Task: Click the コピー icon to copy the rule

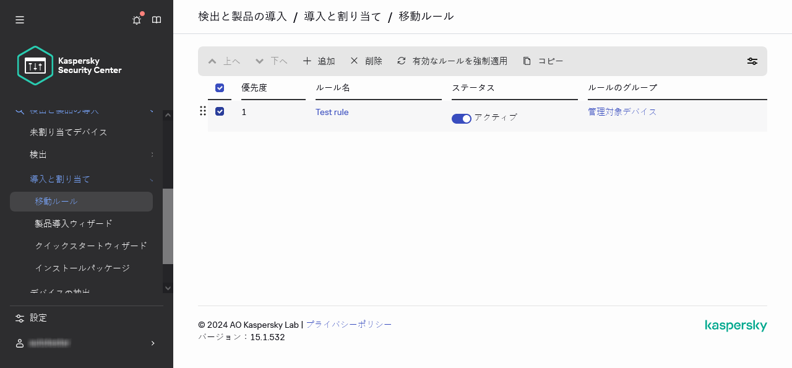Action: point(527,61)
